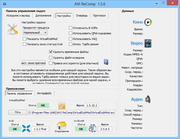This screenshot has height=139, width=180.
Task: Click the Видео heading text
Action: point(137,43)
